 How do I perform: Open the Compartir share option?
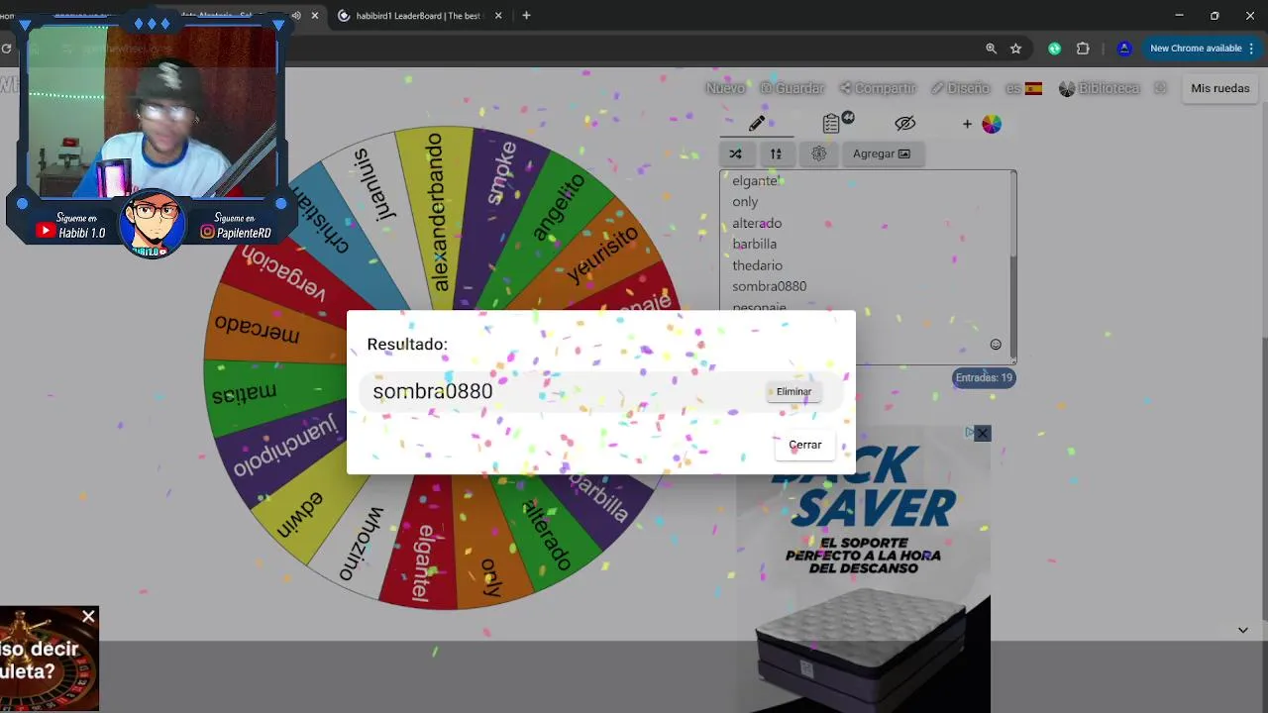click(x=878, y=88)
